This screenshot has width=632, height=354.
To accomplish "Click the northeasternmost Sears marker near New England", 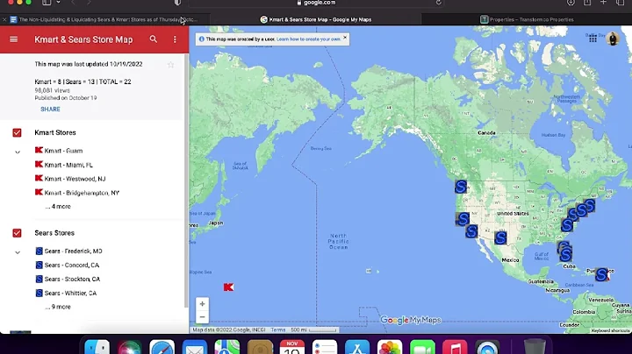I will [590, 206].
